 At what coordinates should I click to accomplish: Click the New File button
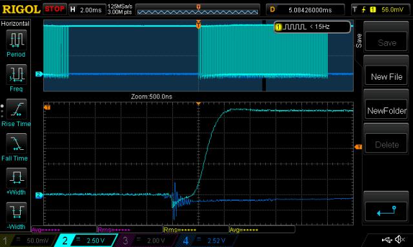click(386, 77)
